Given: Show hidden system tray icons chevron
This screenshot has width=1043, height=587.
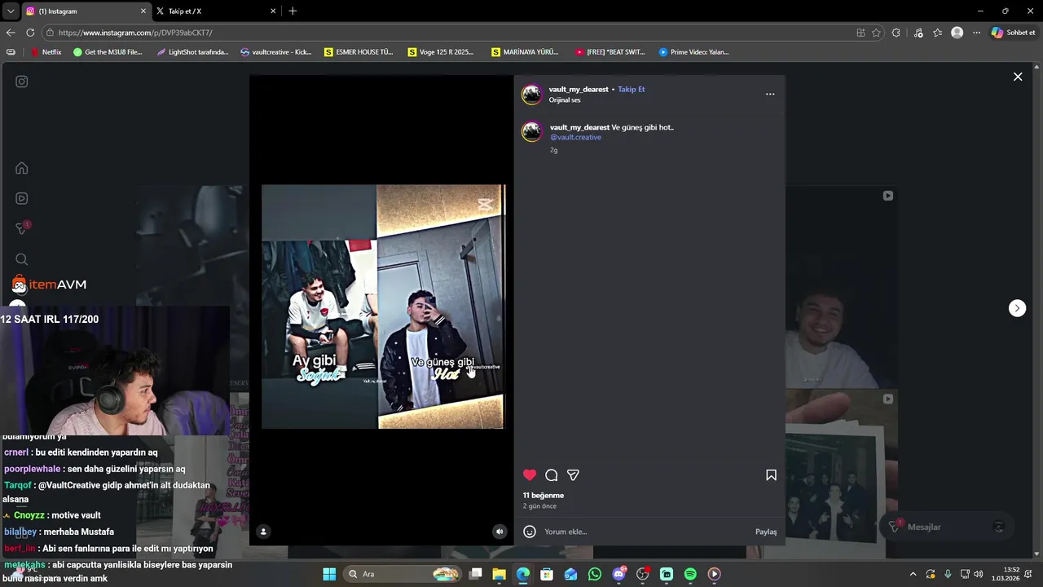Looking at the screenshot, I should (x=913, y=574).
